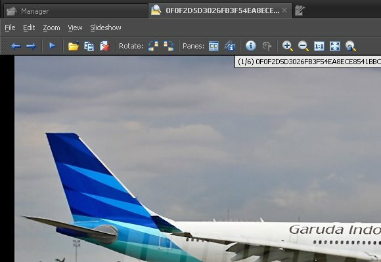Delete the current image file
The height and width of the screenshot is (262, 381).
pos(104,46)
